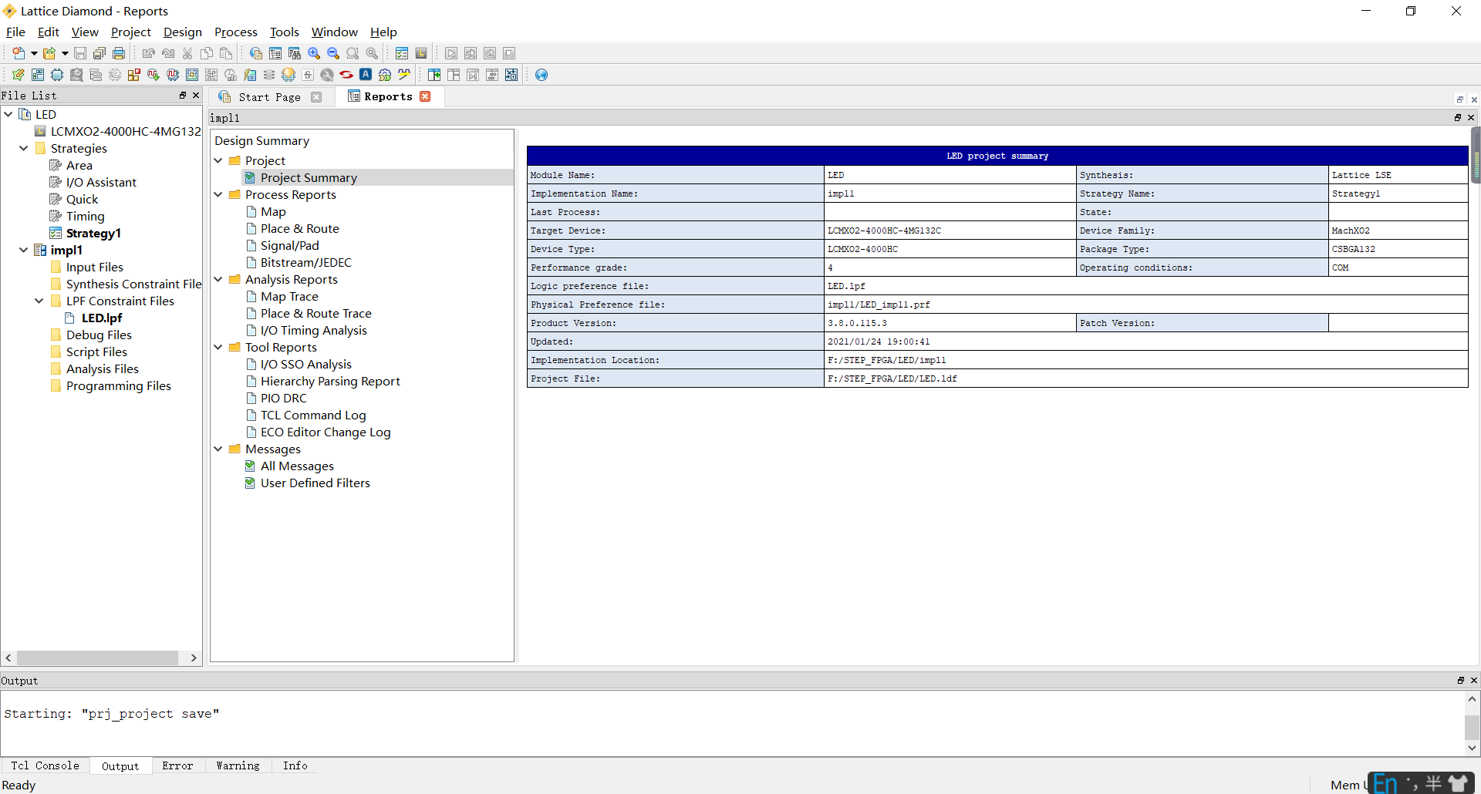
Task: Launch Active-HDL blue A icon
Action: click(x=366, y=75)
